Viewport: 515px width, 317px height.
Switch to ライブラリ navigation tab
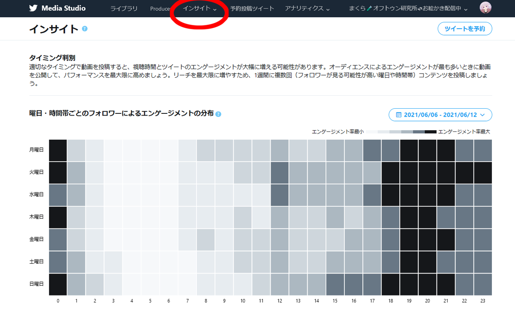click(124, 8)
